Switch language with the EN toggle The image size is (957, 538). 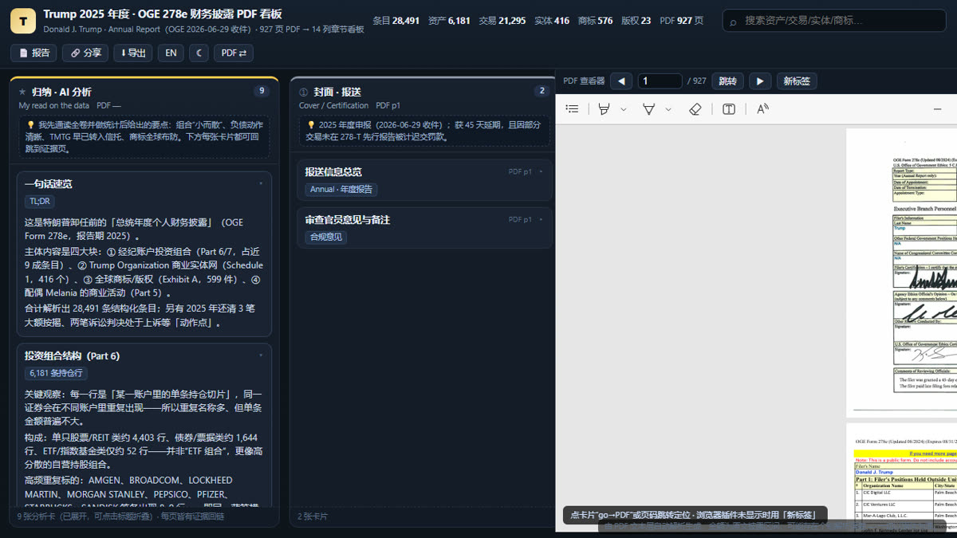click(x=171, y=53)
